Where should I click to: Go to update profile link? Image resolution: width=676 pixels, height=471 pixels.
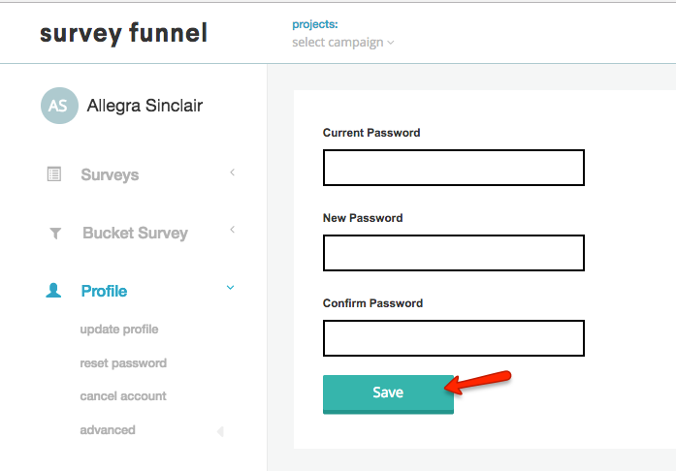pyautogui.click(x=119, y=330)
